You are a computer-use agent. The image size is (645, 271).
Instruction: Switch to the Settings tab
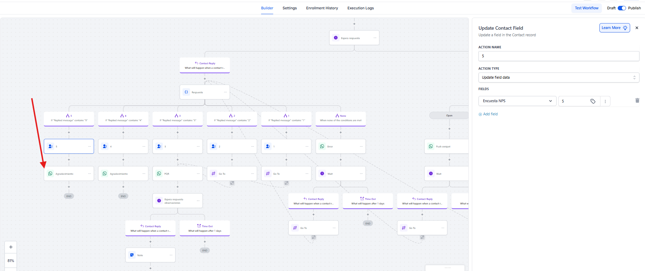click(290, 8)
